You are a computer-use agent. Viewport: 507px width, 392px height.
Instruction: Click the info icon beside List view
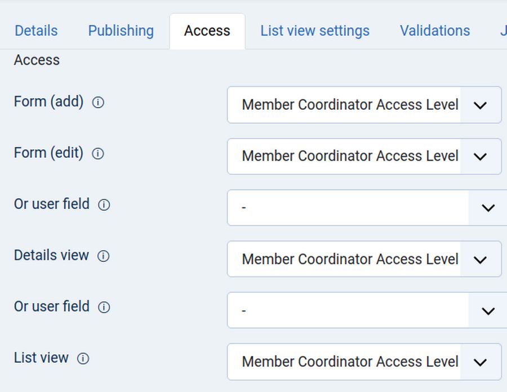(83, 359)
